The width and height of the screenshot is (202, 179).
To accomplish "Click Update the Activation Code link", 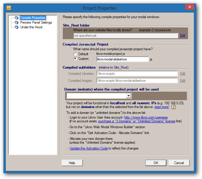I will pyautogui.click(x=89, y=148).
